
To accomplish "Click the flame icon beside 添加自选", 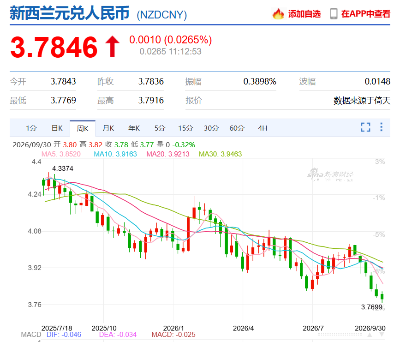I will point(278,13).
